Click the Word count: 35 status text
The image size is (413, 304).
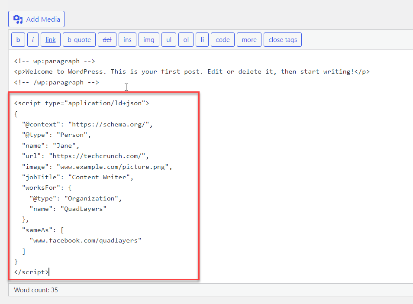coord(36,290)
